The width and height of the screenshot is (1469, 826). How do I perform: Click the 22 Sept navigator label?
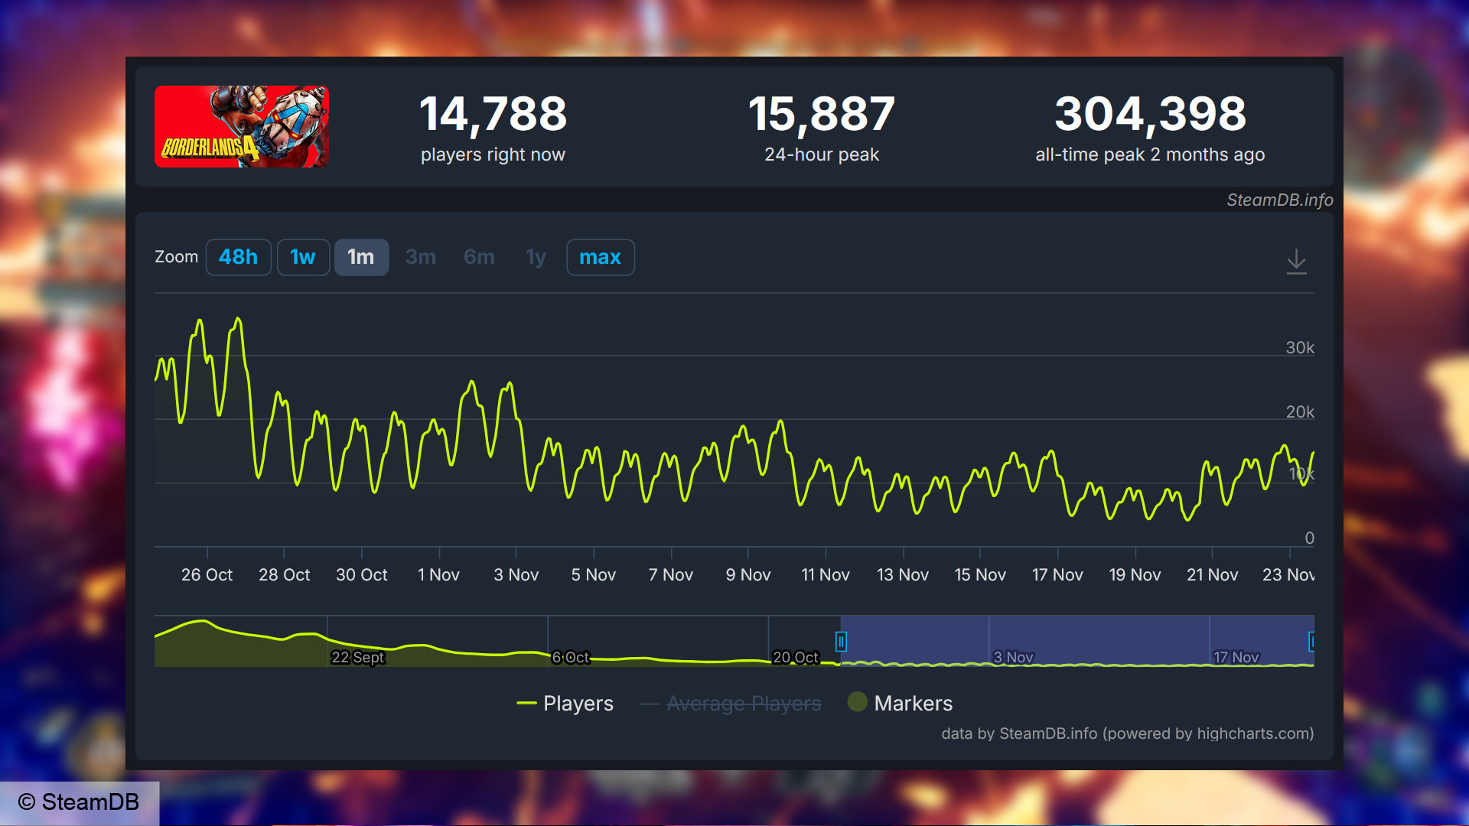point(358,657)
